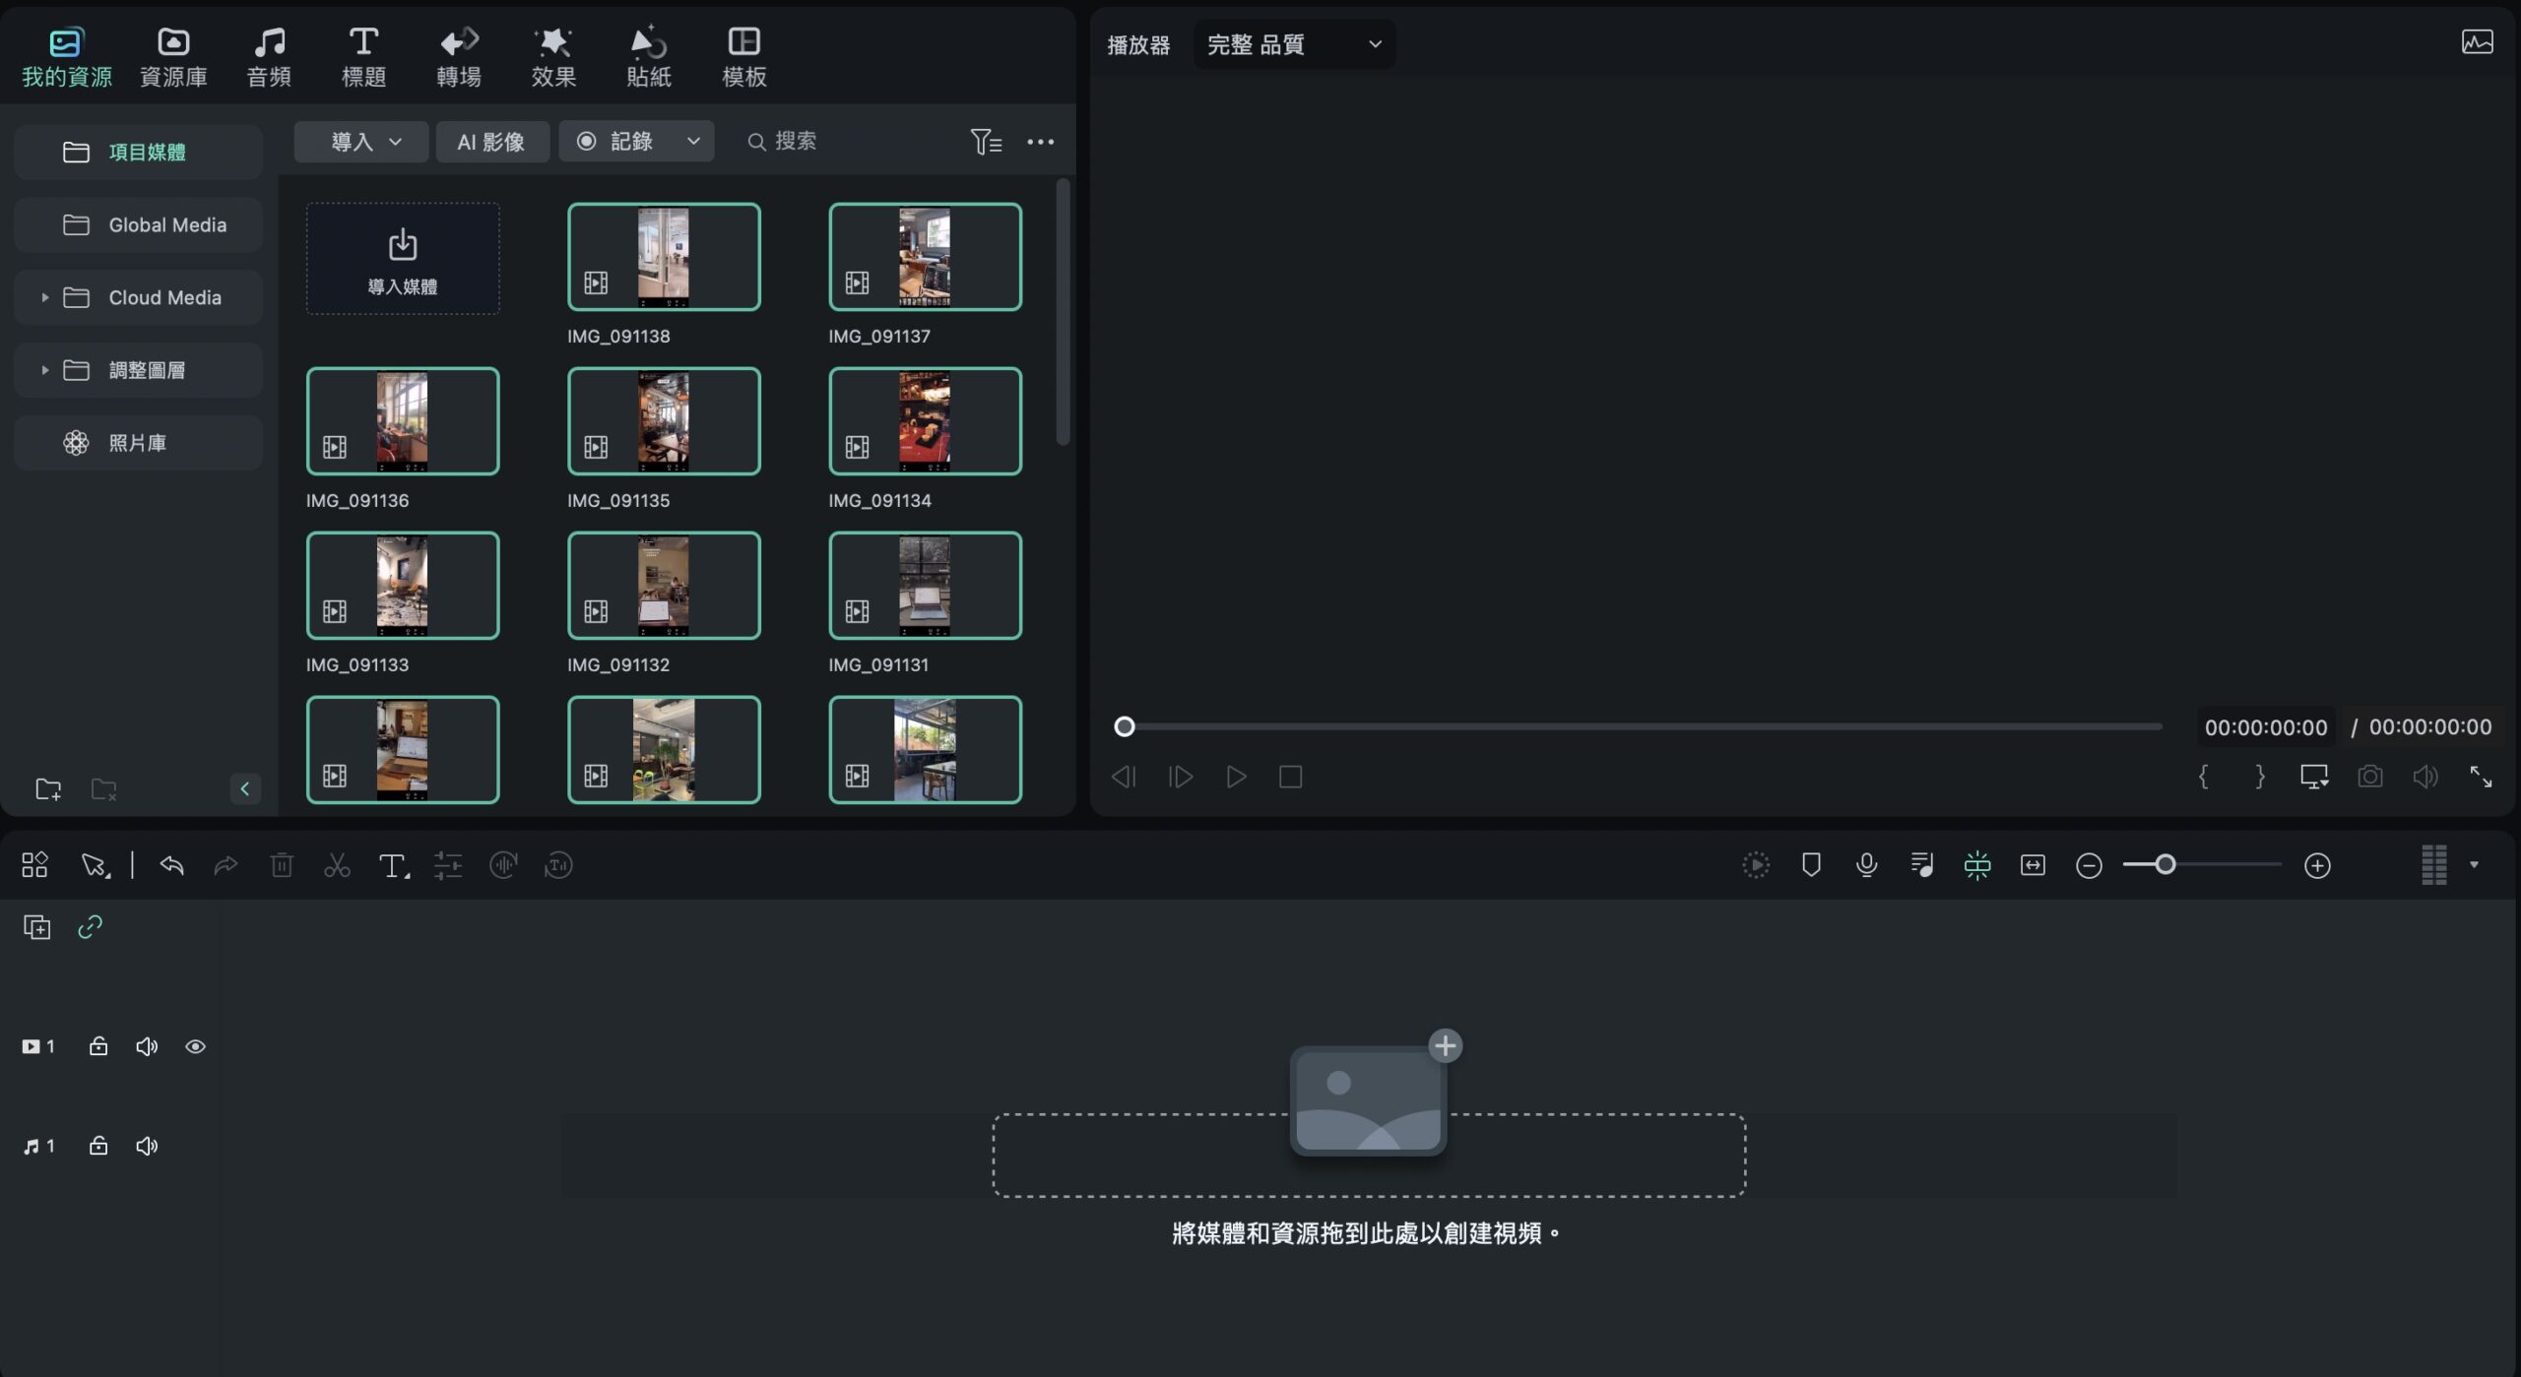Viewport: 2521px width, 1377px height.
Task: Click the add new folder icon
Action: (48, 788)
